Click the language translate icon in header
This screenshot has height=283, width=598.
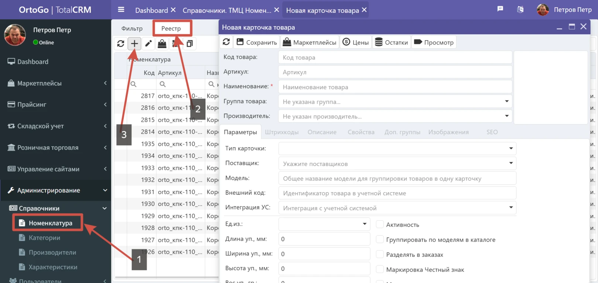[x=520, y=10]
